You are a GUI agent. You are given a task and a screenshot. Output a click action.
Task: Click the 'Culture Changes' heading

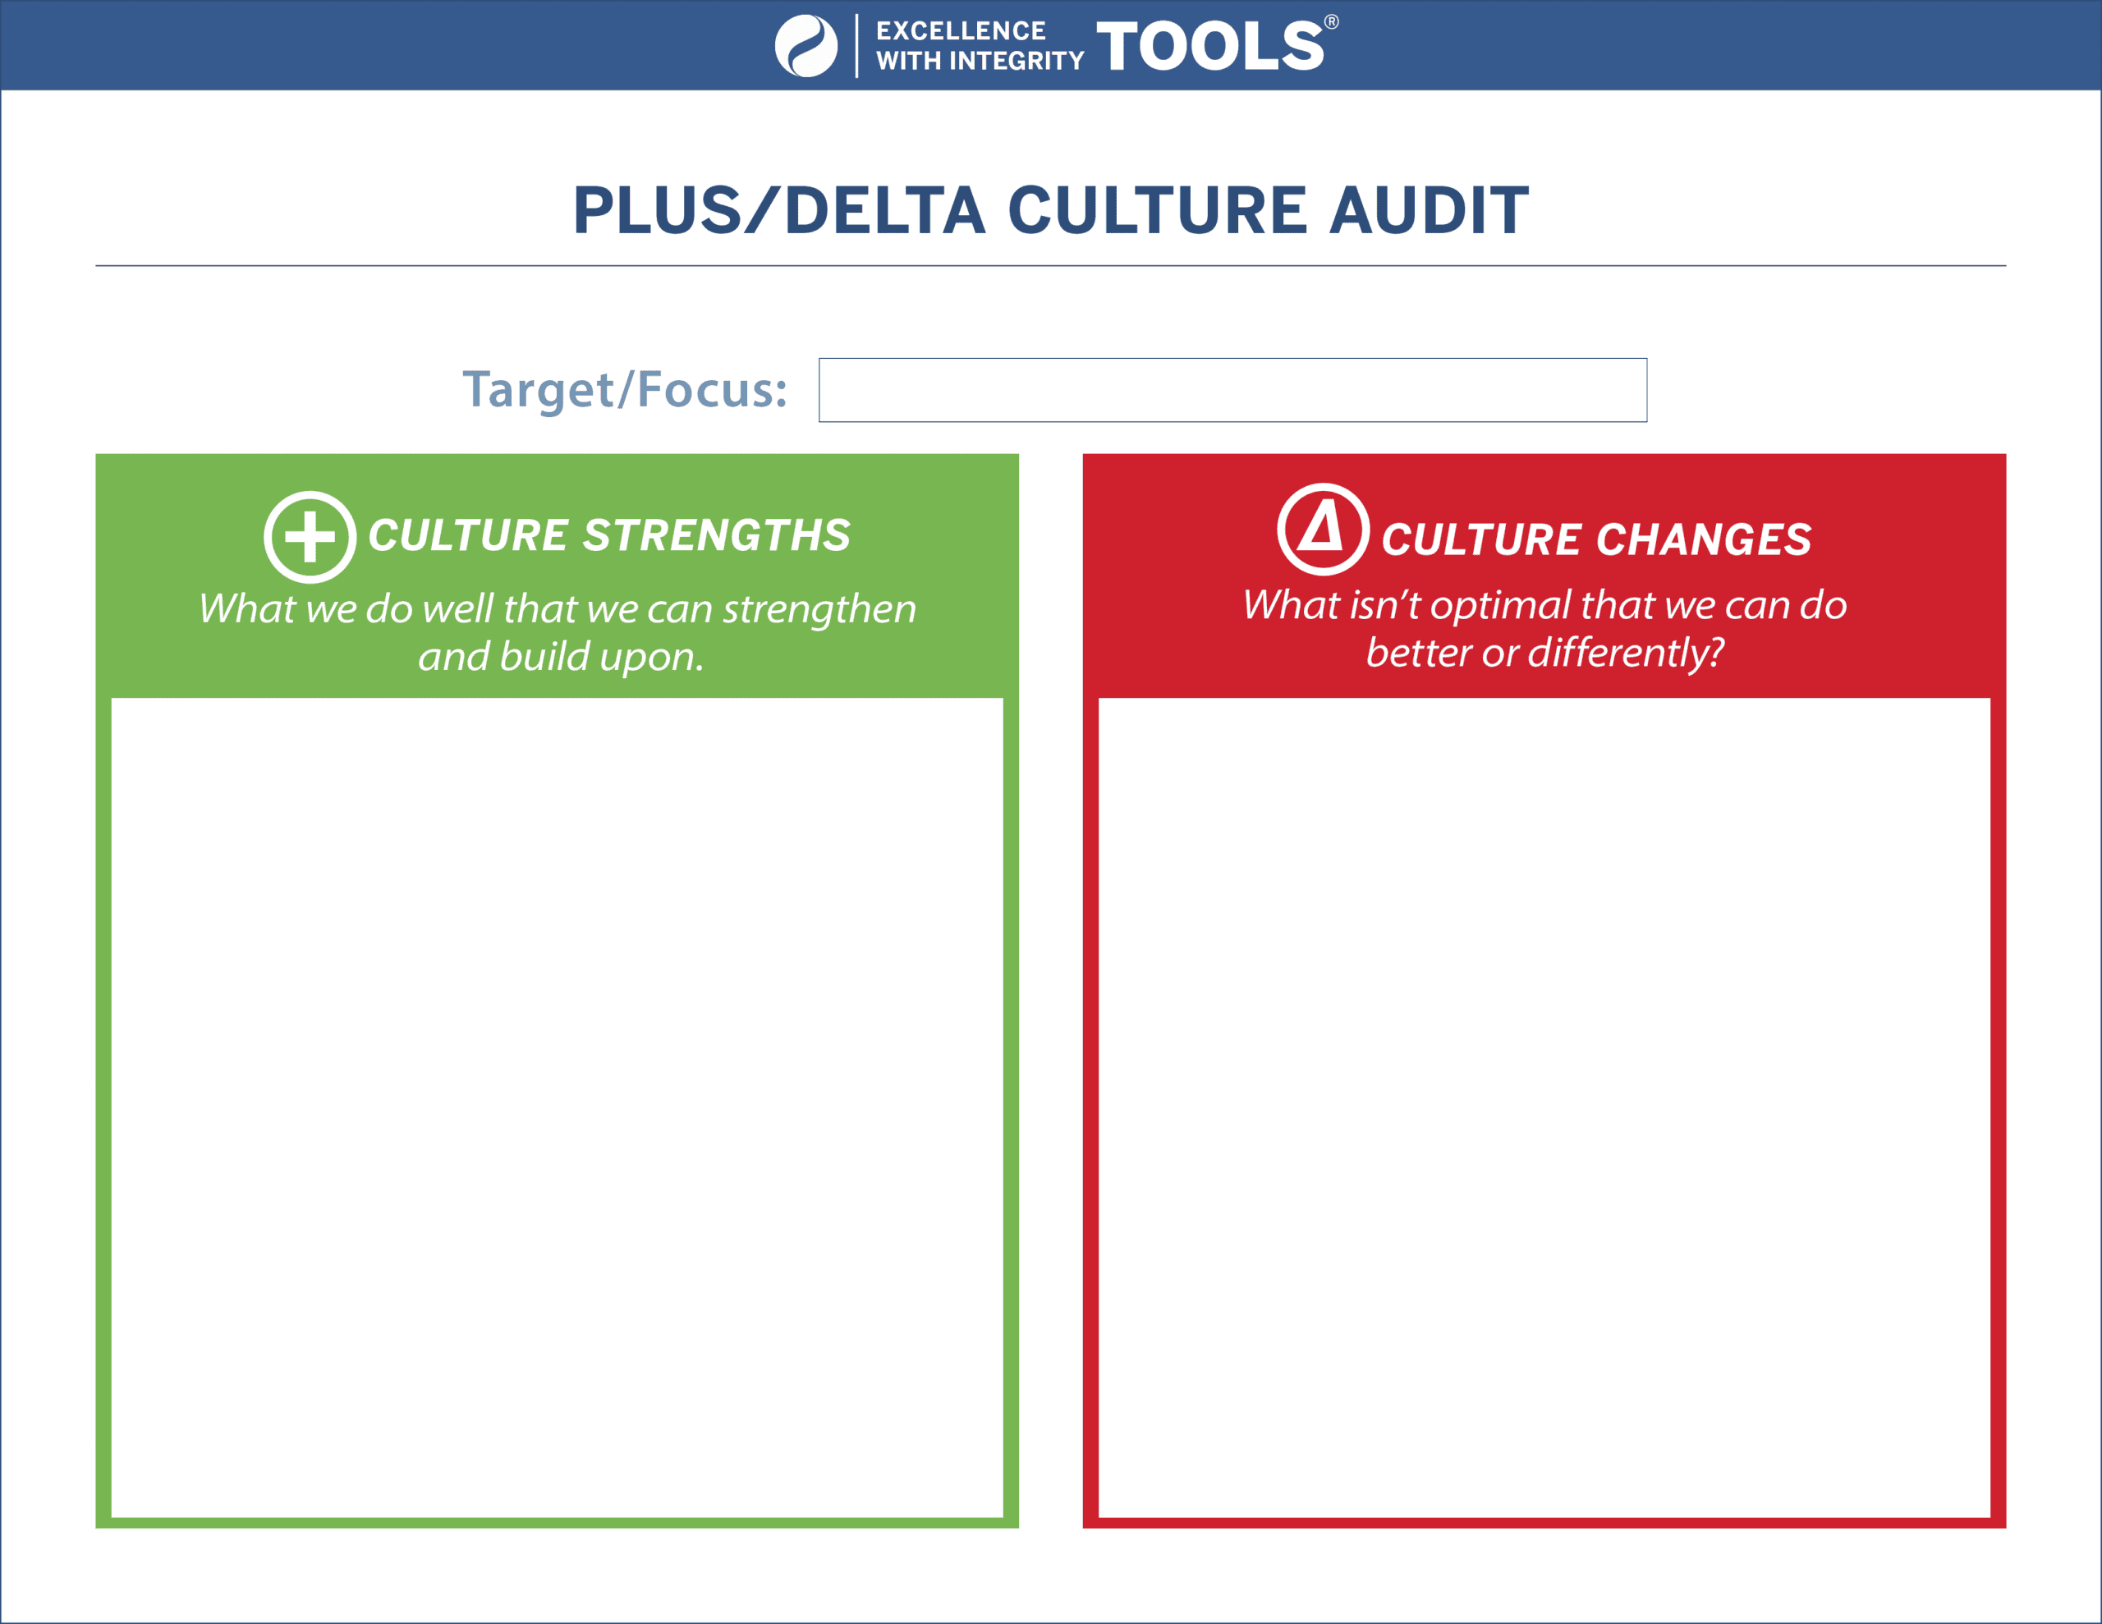[x=1597, y=539]
